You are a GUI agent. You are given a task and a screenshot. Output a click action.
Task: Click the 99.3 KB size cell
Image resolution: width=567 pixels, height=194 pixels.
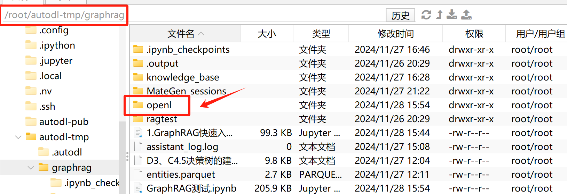point(276,133)
